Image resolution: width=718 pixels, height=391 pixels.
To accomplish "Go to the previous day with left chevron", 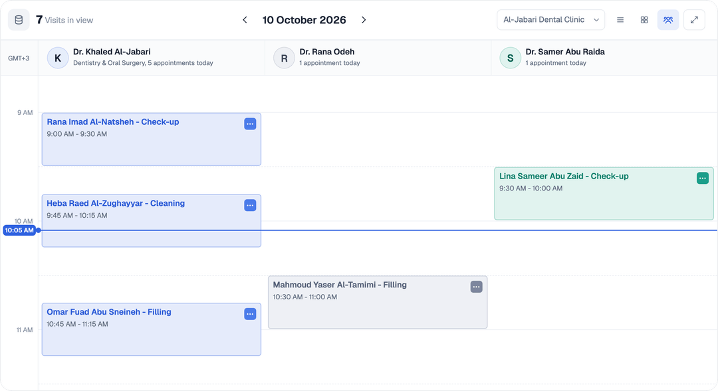I will (245, 20).
